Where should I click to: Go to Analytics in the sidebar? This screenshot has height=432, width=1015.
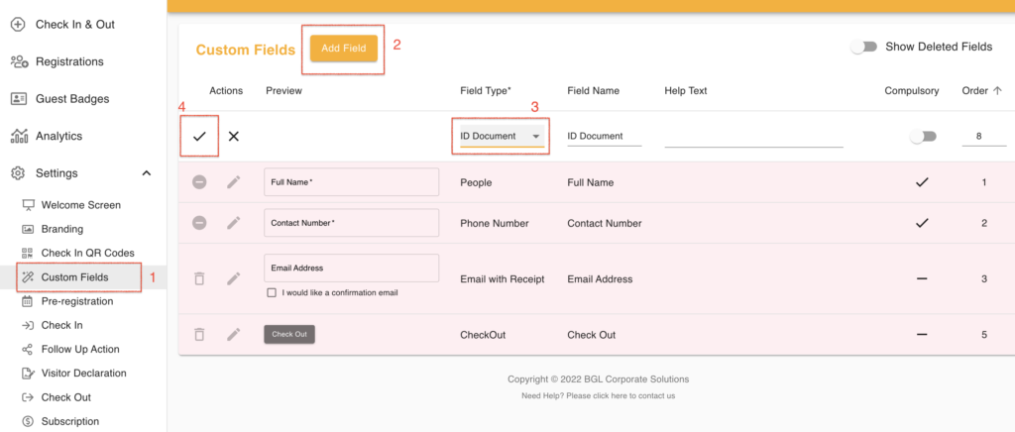pyautogui.click(x=58, y=136)
